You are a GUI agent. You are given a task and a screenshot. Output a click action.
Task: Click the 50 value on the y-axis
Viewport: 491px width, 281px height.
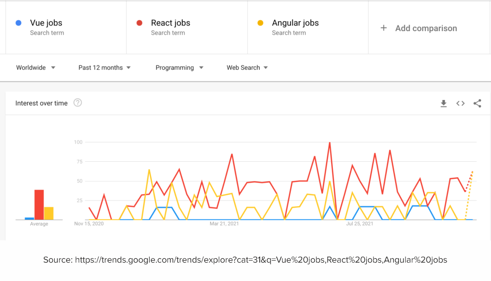coord(79,182)
